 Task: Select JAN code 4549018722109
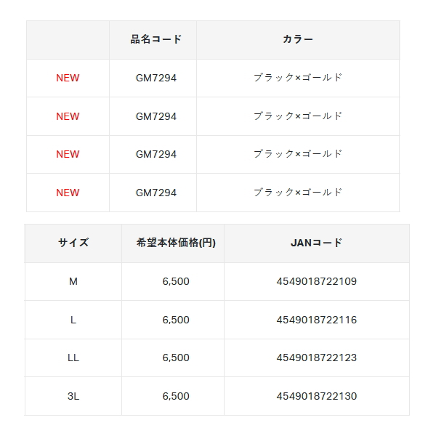[316, 281]
